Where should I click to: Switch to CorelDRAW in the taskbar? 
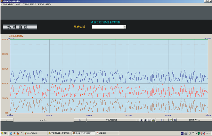(35, 133)
